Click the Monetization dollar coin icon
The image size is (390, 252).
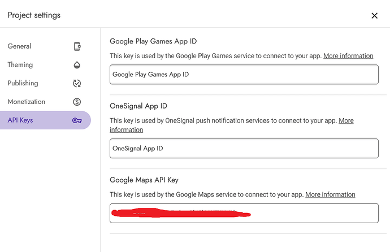point(77,102)
